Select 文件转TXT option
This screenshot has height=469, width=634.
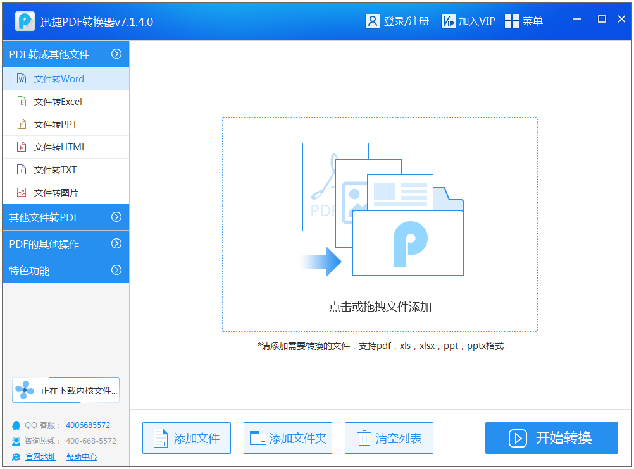coord(66,169)
